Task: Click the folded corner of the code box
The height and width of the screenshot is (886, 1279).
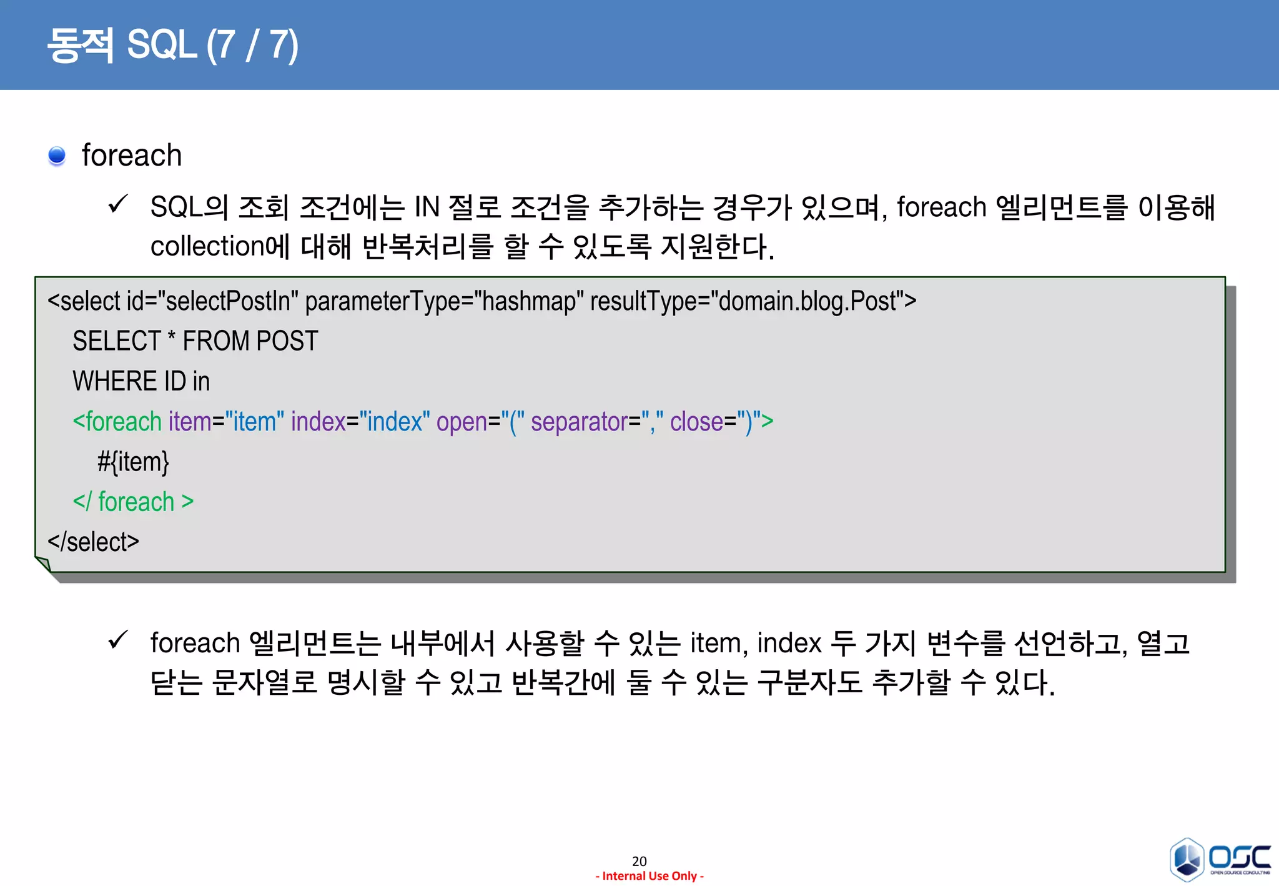Action: click(44, 564)
